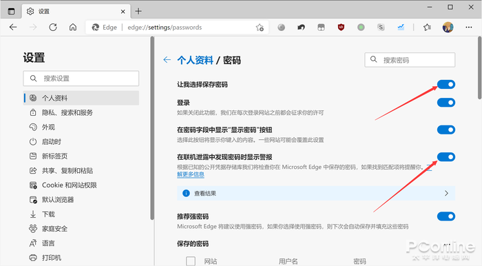Screen dimensions: 482x266
Task: Go to the home page icon
Action: [73, 28]
